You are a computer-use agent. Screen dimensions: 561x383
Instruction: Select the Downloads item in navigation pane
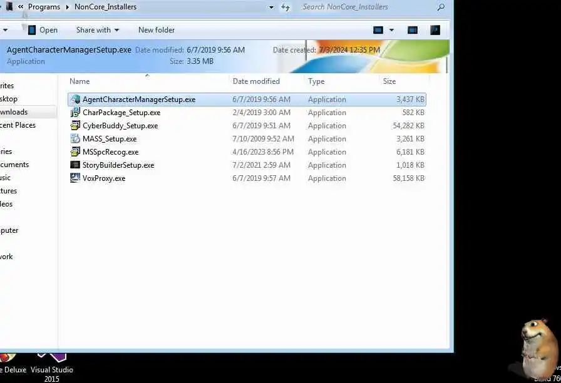[28, 112]
